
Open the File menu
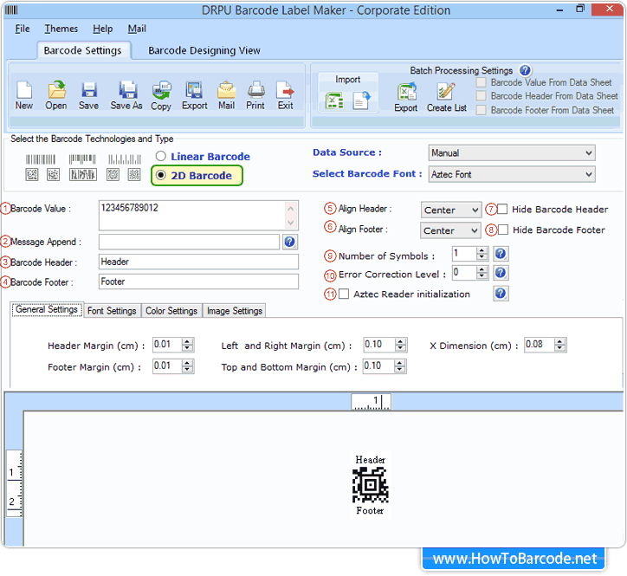[x=23, y=29]
